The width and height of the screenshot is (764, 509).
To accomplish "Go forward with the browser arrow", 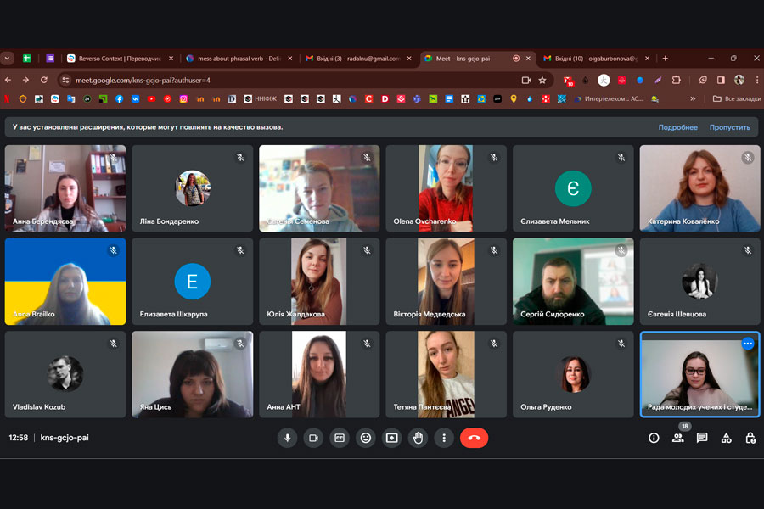I will [x=25, y=80].
